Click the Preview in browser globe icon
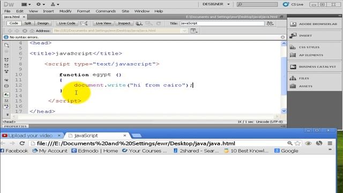343x193 pixels. [139, 24]
